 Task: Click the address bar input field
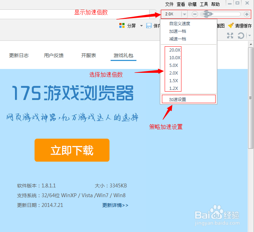click(x=75, y=14)
